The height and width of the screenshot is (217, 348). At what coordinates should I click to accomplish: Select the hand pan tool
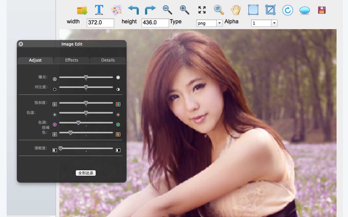click(236, 10)
